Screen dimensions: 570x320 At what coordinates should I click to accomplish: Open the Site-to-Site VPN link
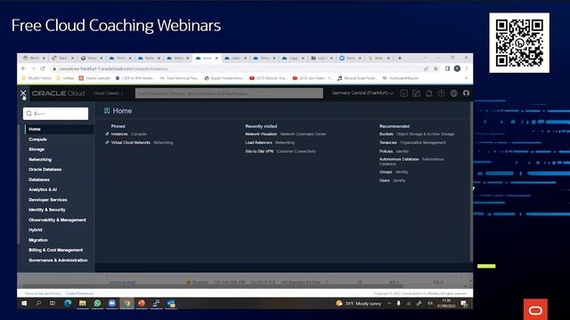pos(259,151)
